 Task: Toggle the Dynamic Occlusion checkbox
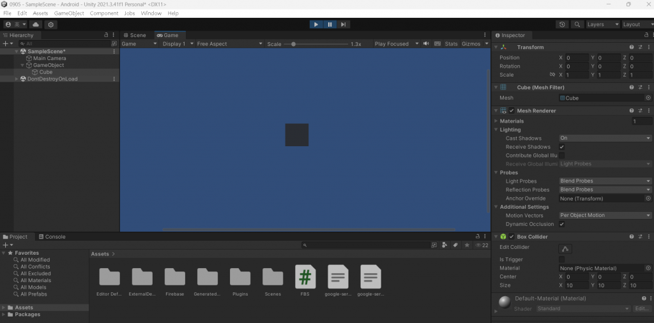pyautogui.click(x=562, y=224)
